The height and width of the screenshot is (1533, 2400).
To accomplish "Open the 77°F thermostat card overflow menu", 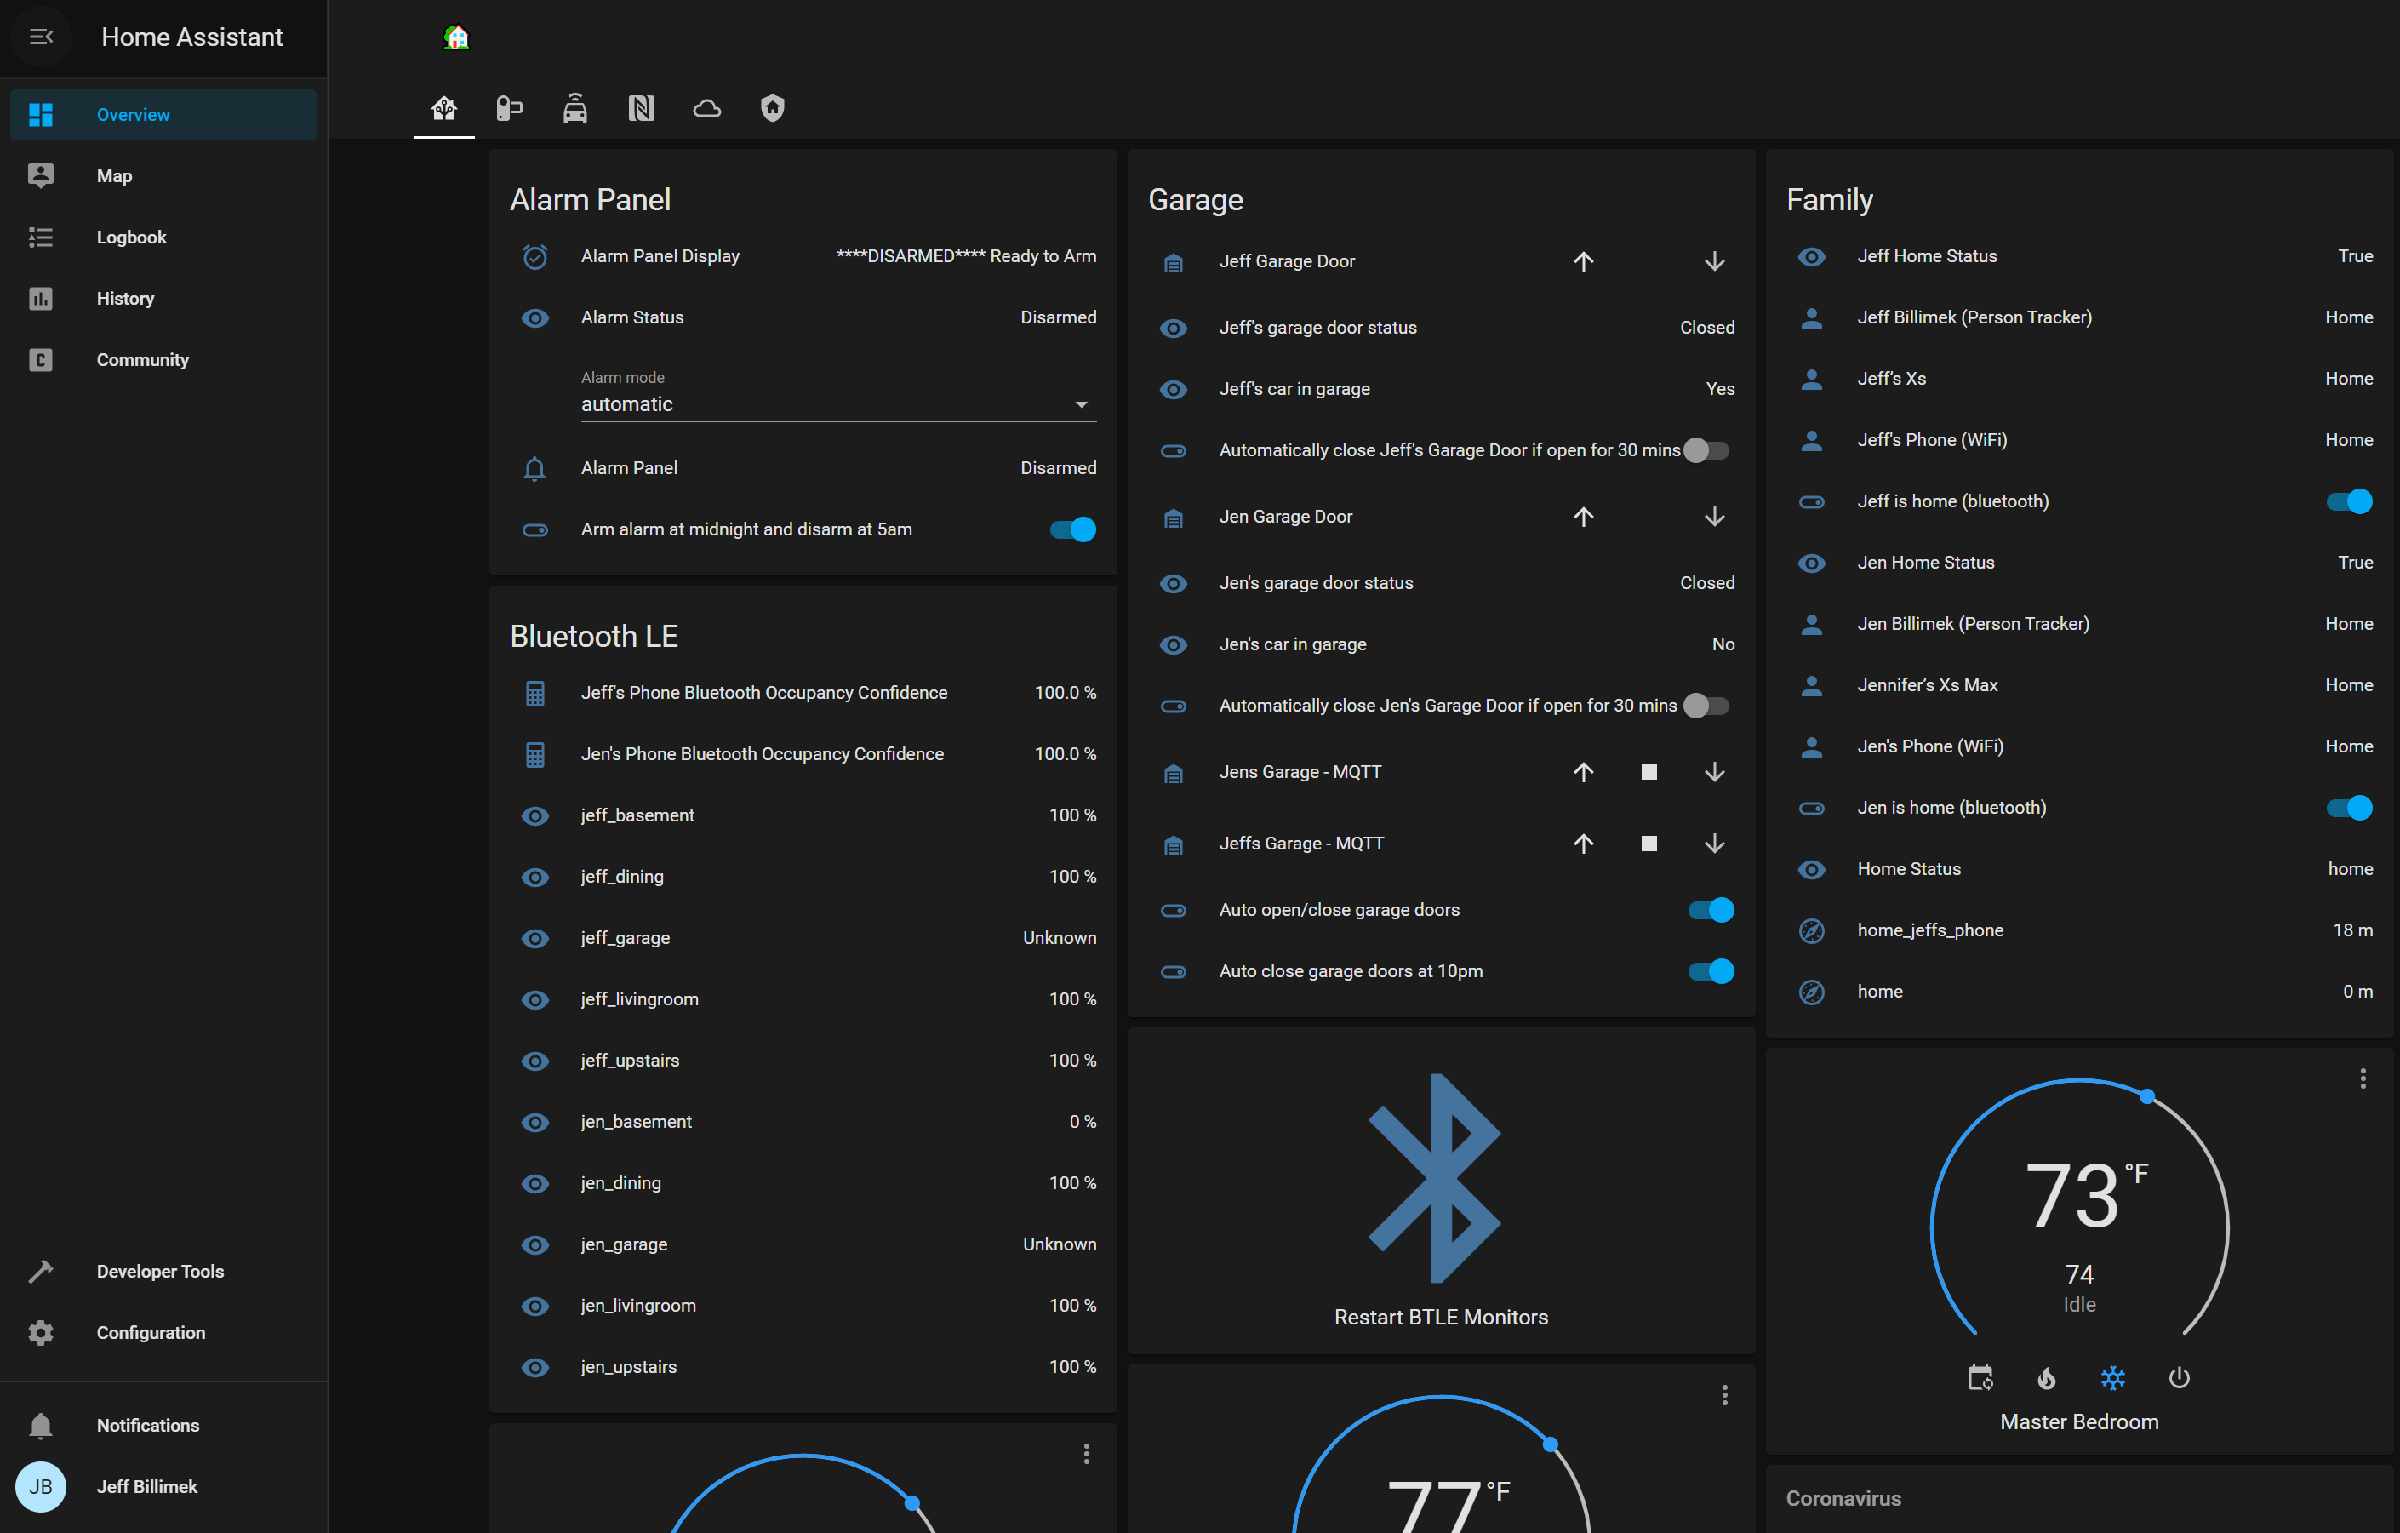I will (x=1723, y=1395).
